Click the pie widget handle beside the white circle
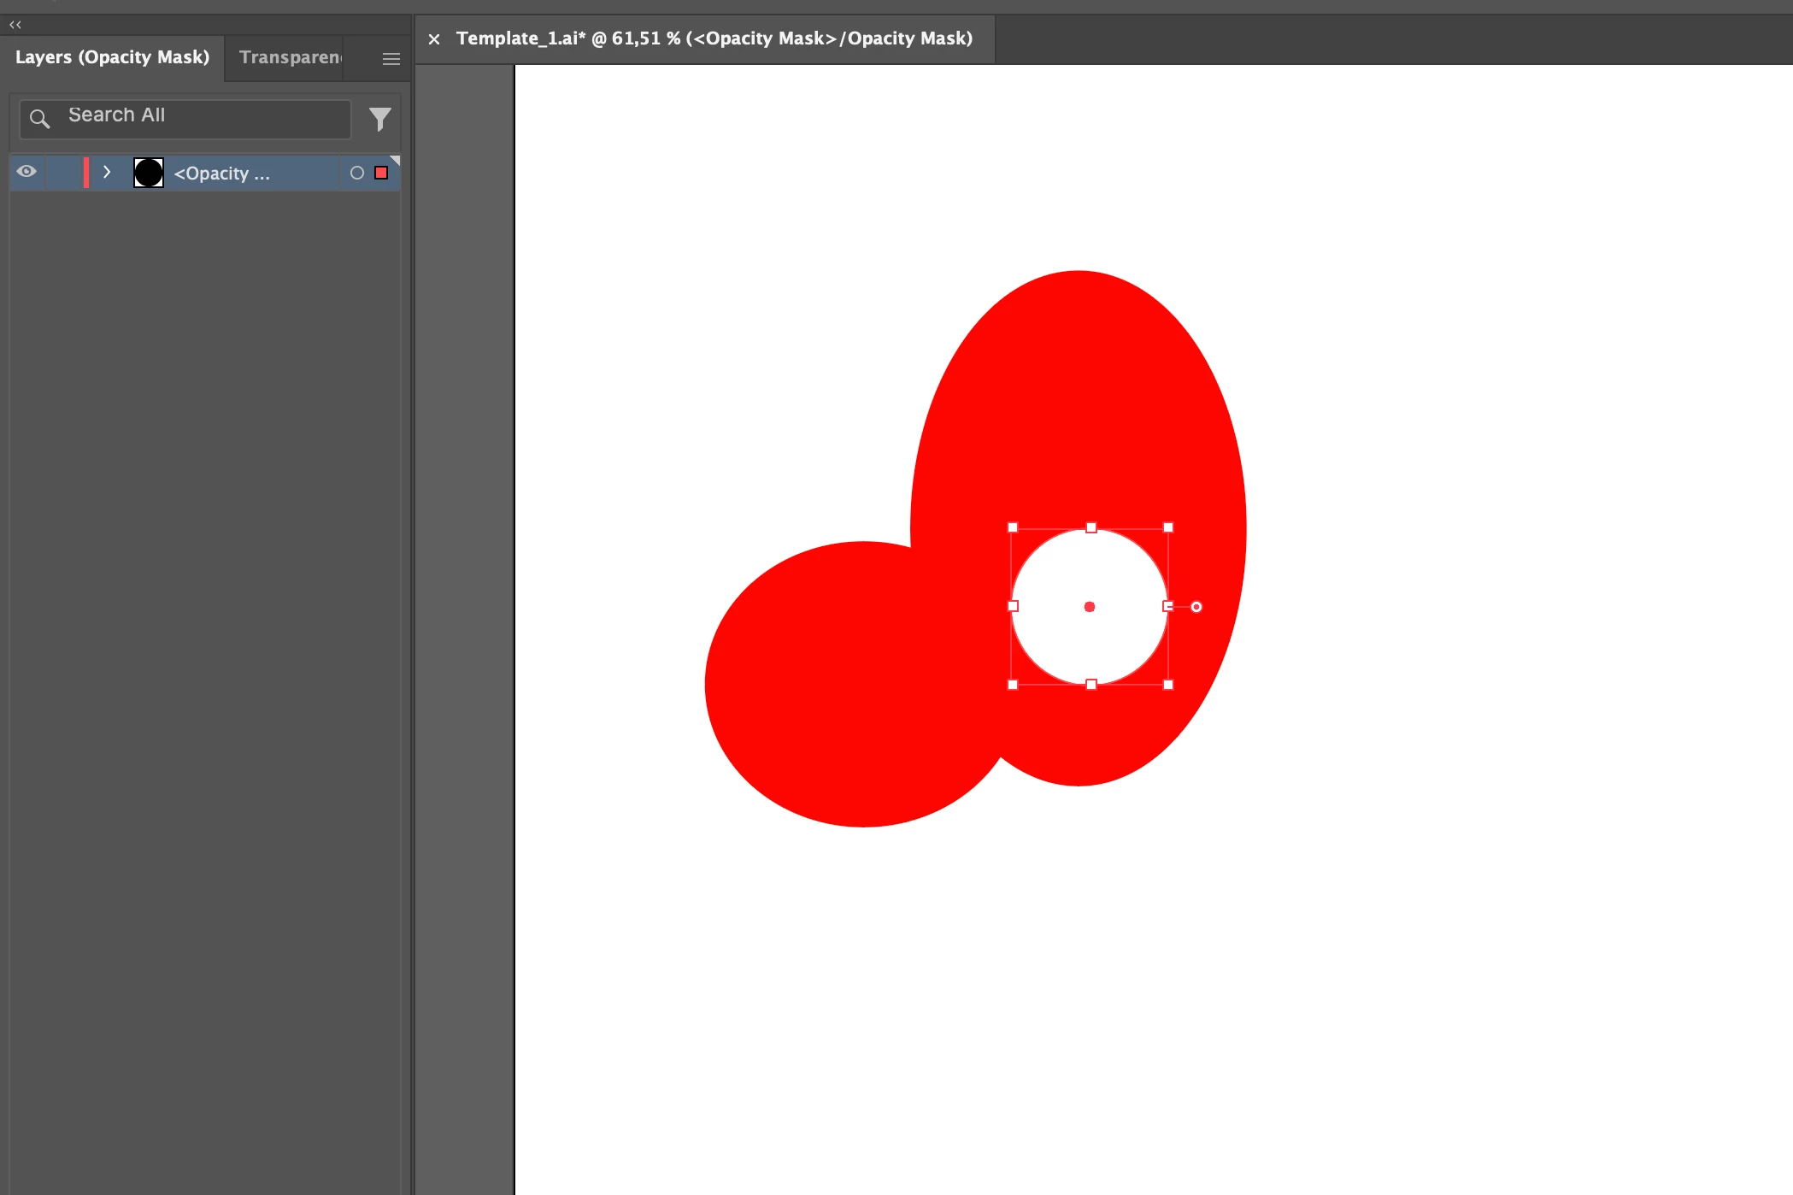The image size is (1793, 1195). 1196,607
